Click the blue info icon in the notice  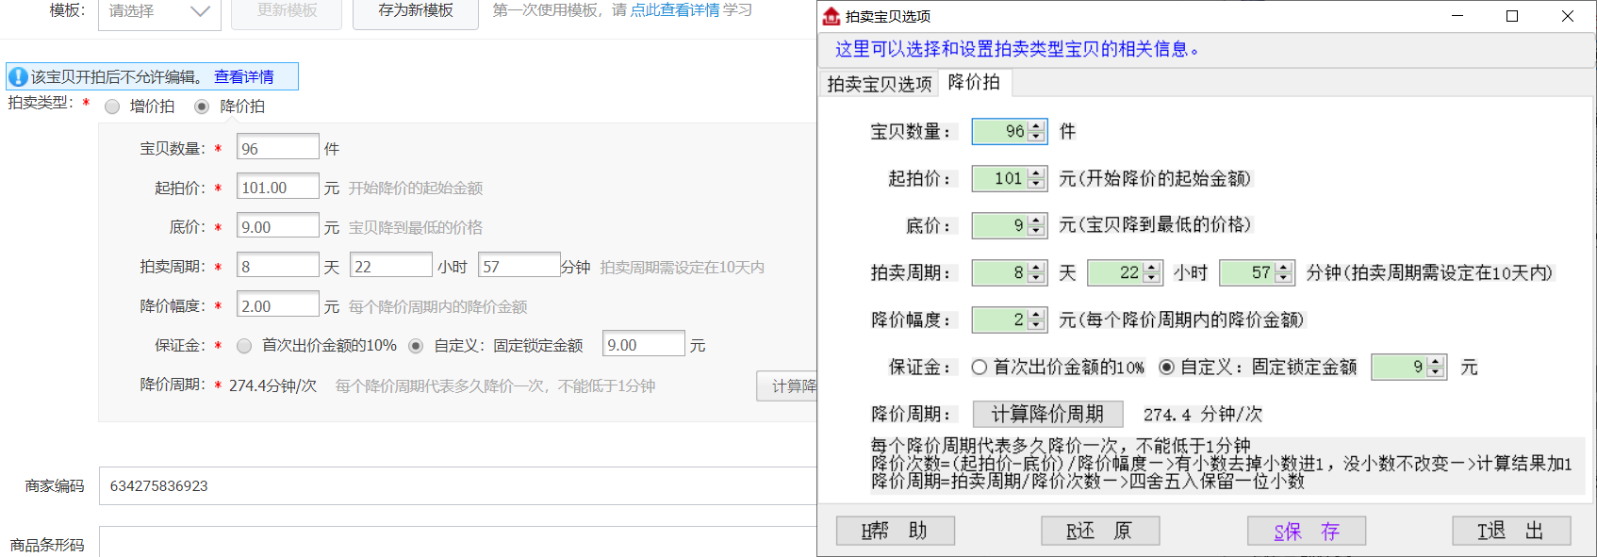tap(18, 77)
